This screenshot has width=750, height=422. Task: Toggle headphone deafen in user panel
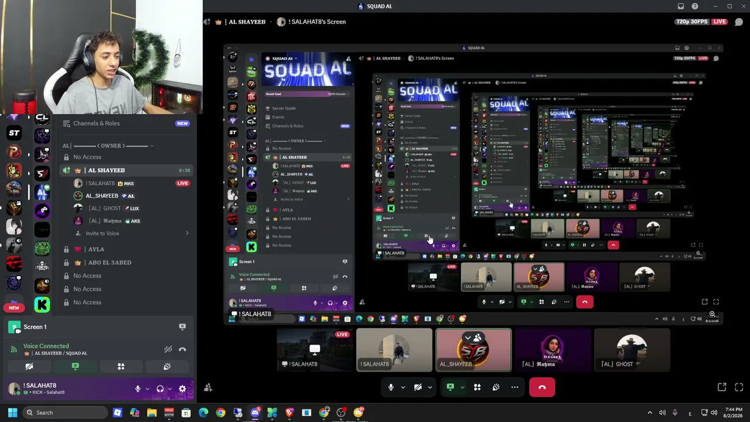160,389
